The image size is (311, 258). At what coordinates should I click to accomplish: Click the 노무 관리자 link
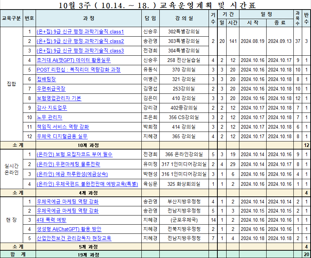point(50,117)
